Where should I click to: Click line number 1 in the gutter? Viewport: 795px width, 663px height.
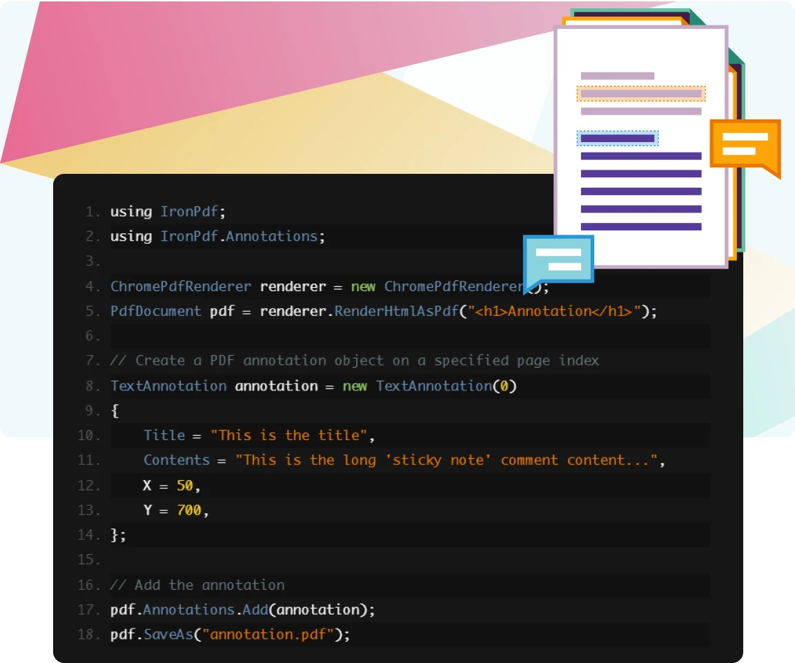(x=92, y=212)
